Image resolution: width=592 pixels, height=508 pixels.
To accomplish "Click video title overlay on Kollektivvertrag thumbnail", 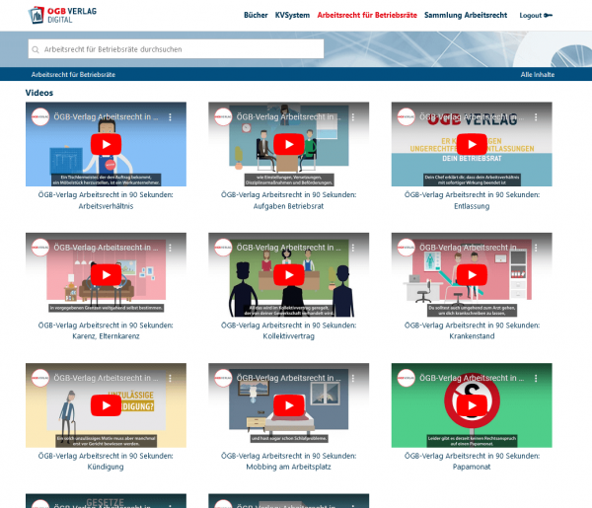I will click(288, 248).
